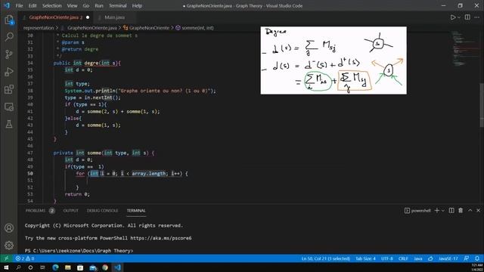The image size is (484, 272).
Task: Open the Edit menu
Action: point(33,5)
